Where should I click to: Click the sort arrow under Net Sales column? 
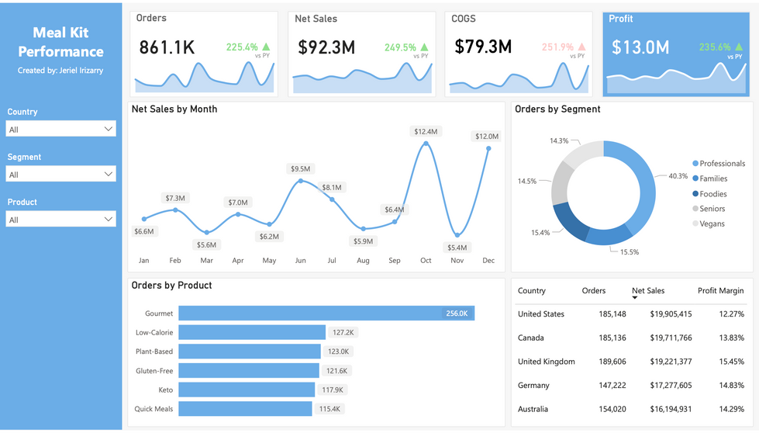pos(635,297)
